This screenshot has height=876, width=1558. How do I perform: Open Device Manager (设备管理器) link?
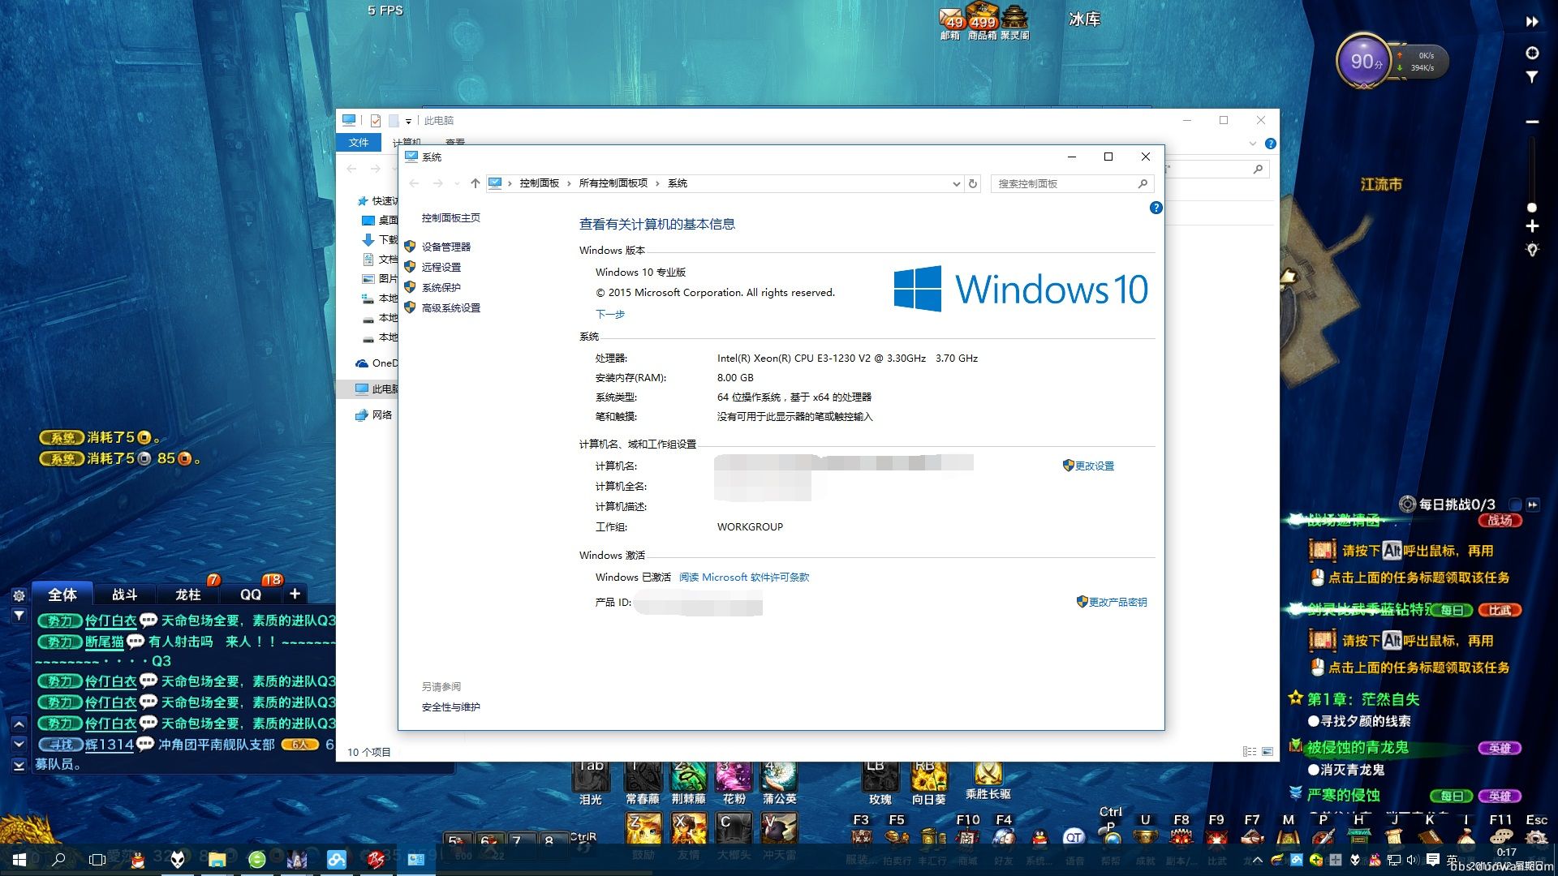coord(445,247)
